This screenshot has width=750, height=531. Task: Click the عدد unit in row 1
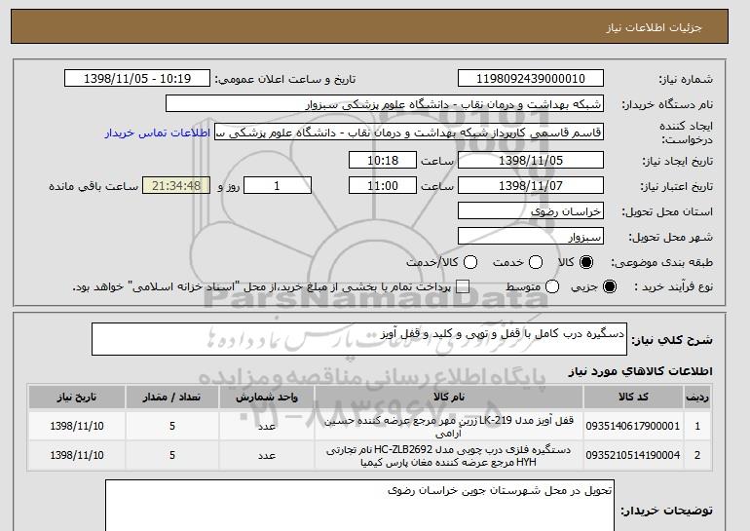[x=267, y=426]
